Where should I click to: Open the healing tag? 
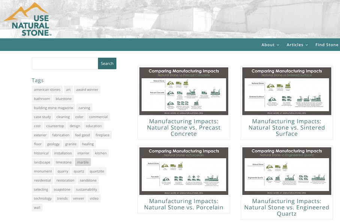coord(88,144)
